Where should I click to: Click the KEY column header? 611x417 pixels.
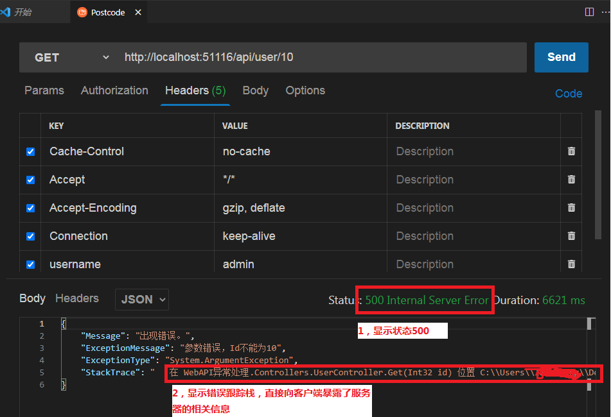click(x=56, y=126)
